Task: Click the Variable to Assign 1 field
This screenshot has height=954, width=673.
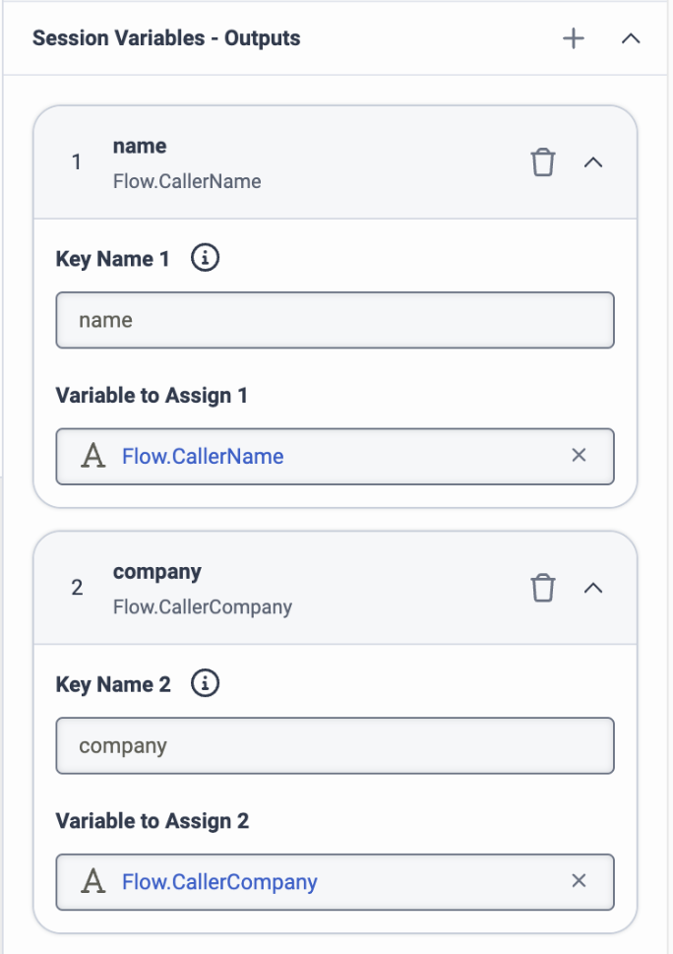Action: pos(335,456)
